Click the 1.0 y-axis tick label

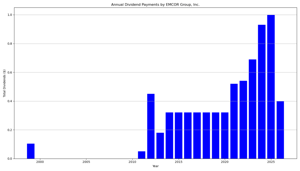(x=10, y=15)
